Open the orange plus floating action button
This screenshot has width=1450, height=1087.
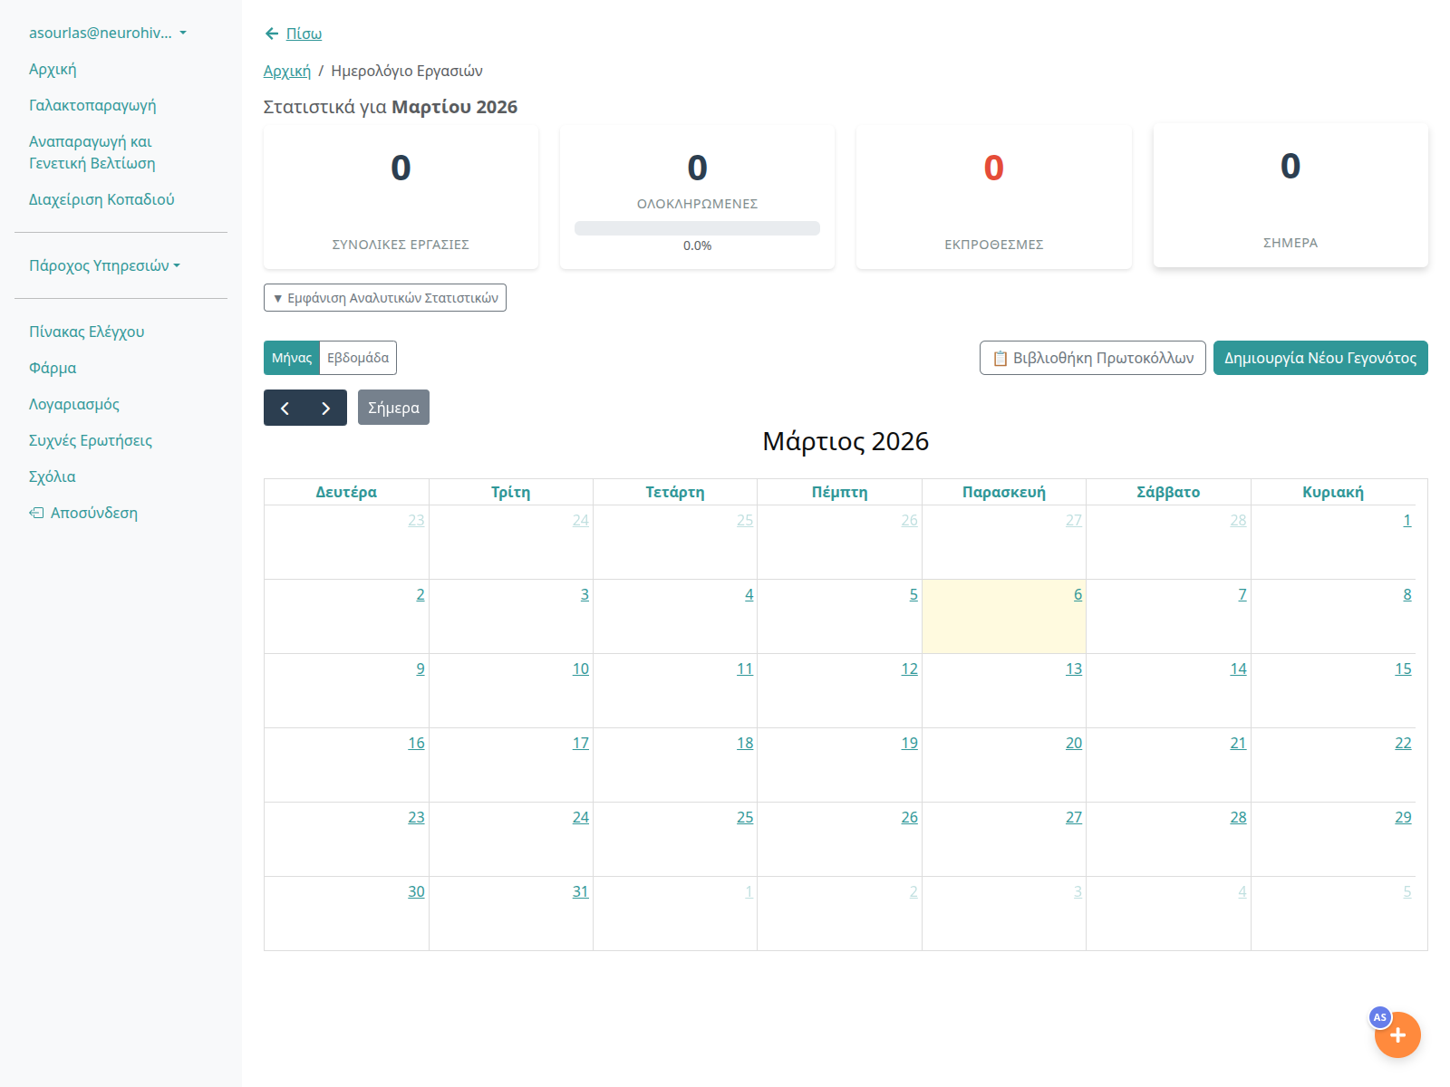1397,1034
